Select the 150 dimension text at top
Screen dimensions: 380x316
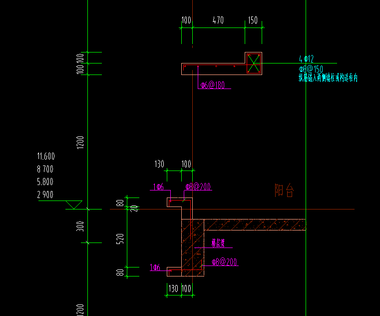pyautogui.click(x=253, y=20)
